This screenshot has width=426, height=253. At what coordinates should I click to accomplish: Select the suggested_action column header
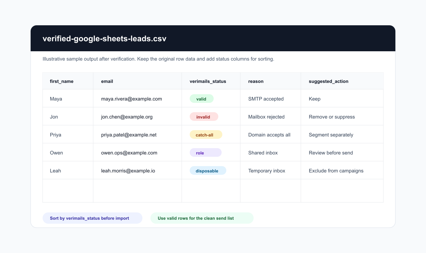(342, 81)
